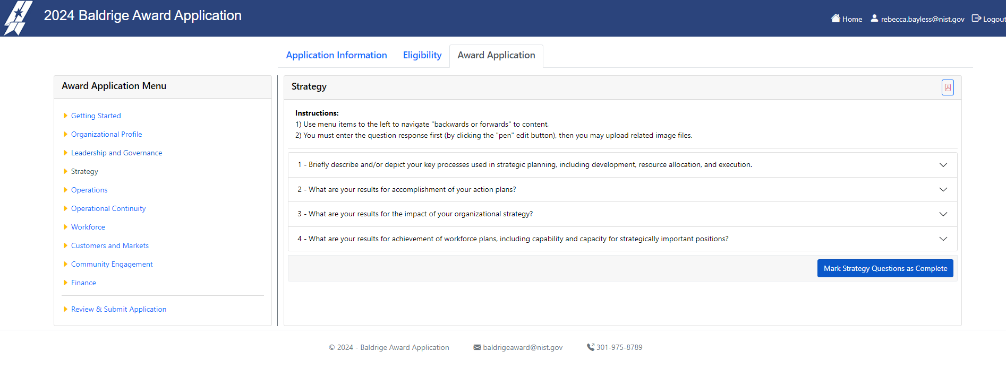This screenshot has width=1006, height=378.
Task: Open the Eligibility tab
Action: coord(422,55)
